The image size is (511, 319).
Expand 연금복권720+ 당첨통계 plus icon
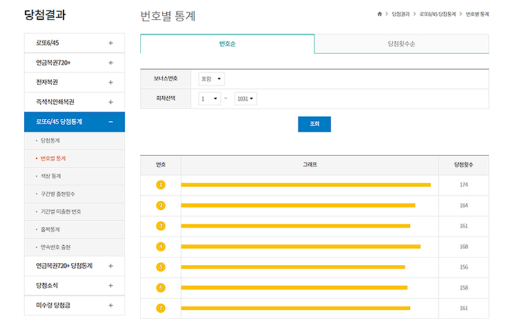[110, 266]
